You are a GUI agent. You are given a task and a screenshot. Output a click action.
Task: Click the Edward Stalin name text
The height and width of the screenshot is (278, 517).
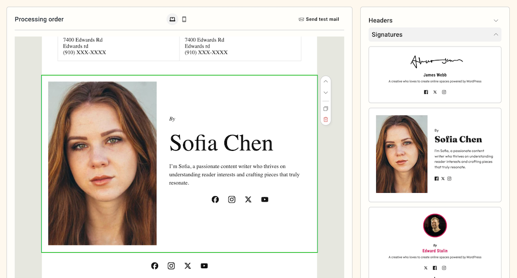tap(435, 251)
